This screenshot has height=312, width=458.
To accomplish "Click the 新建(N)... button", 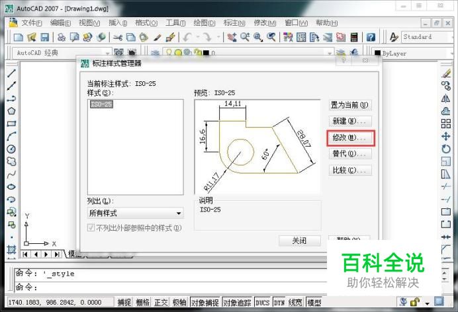I will pyautogui.click(x=350, y=121).
